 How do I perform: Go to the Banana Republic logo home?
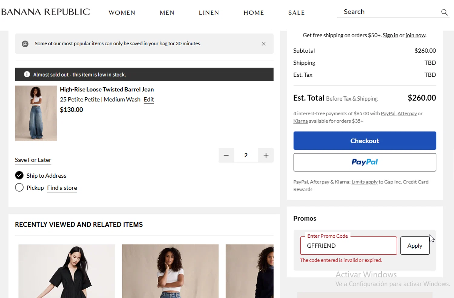[x=45, y=12]
